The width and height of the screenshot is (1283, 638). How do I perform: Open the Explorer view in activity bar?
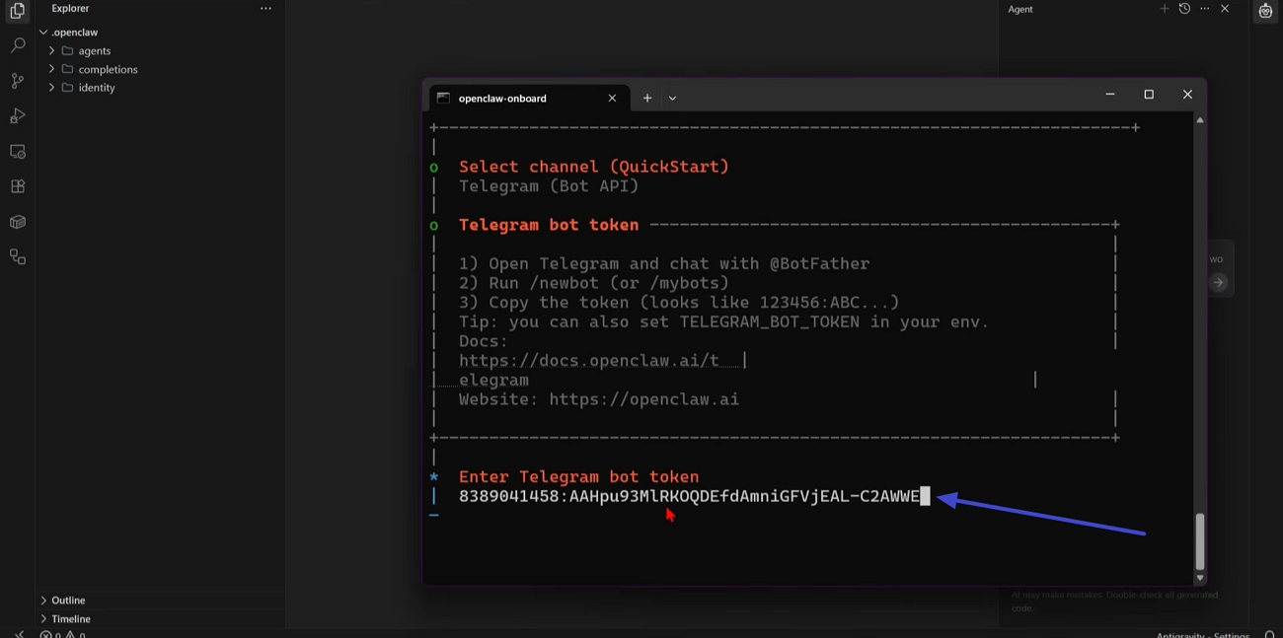[x=17, y=11]
